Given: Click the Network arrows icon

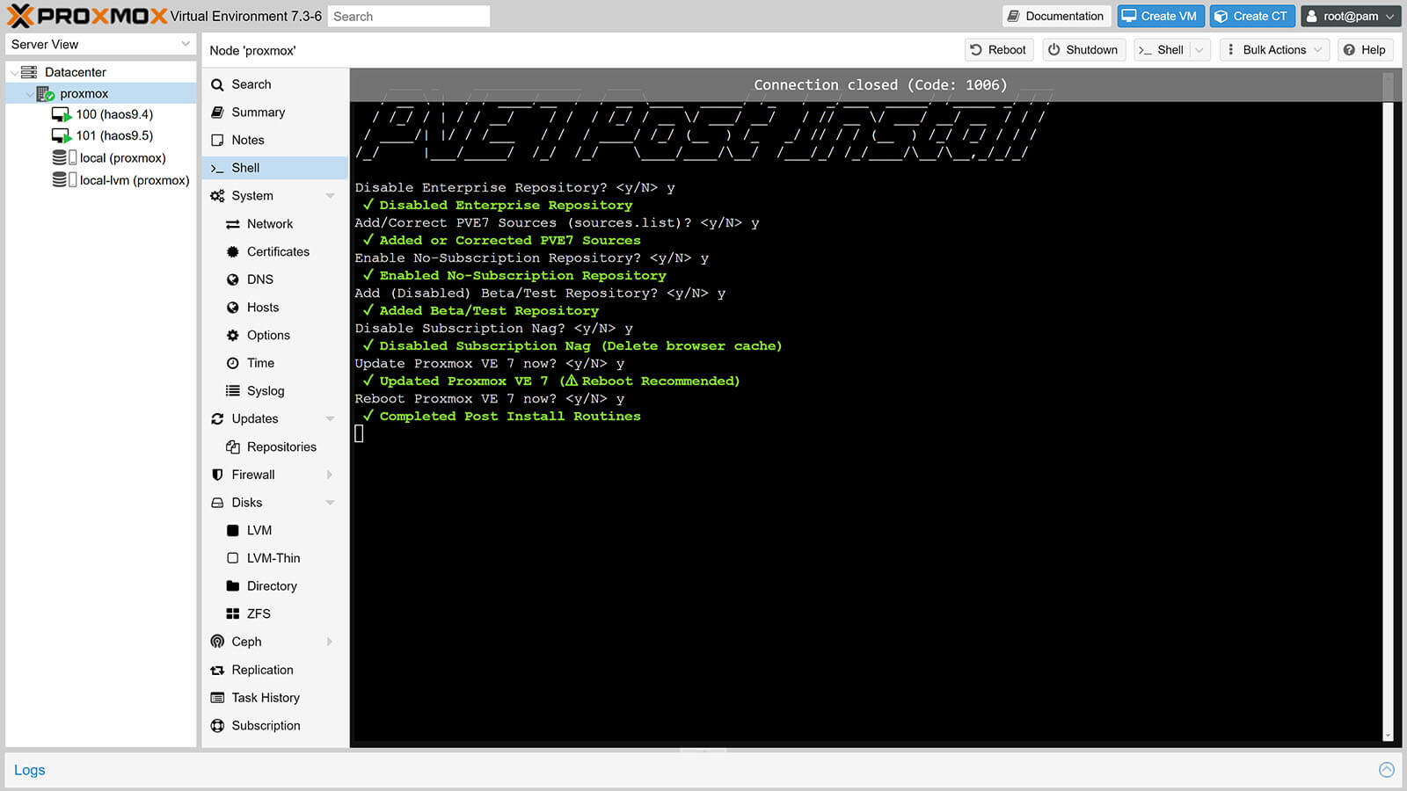Looking at the screenshot, I should pos(233,224).
